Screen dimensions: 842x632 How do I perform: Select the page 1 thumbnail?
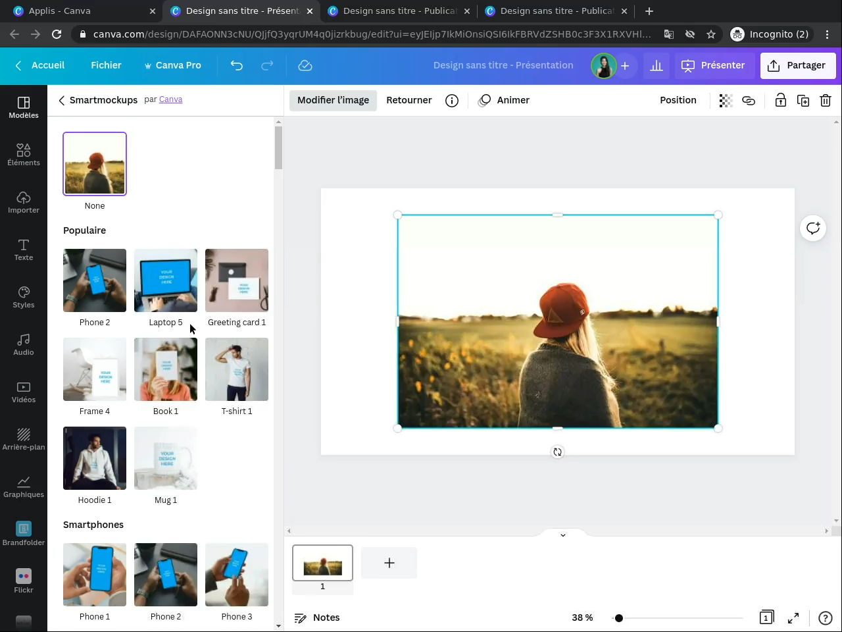(322, 563)
